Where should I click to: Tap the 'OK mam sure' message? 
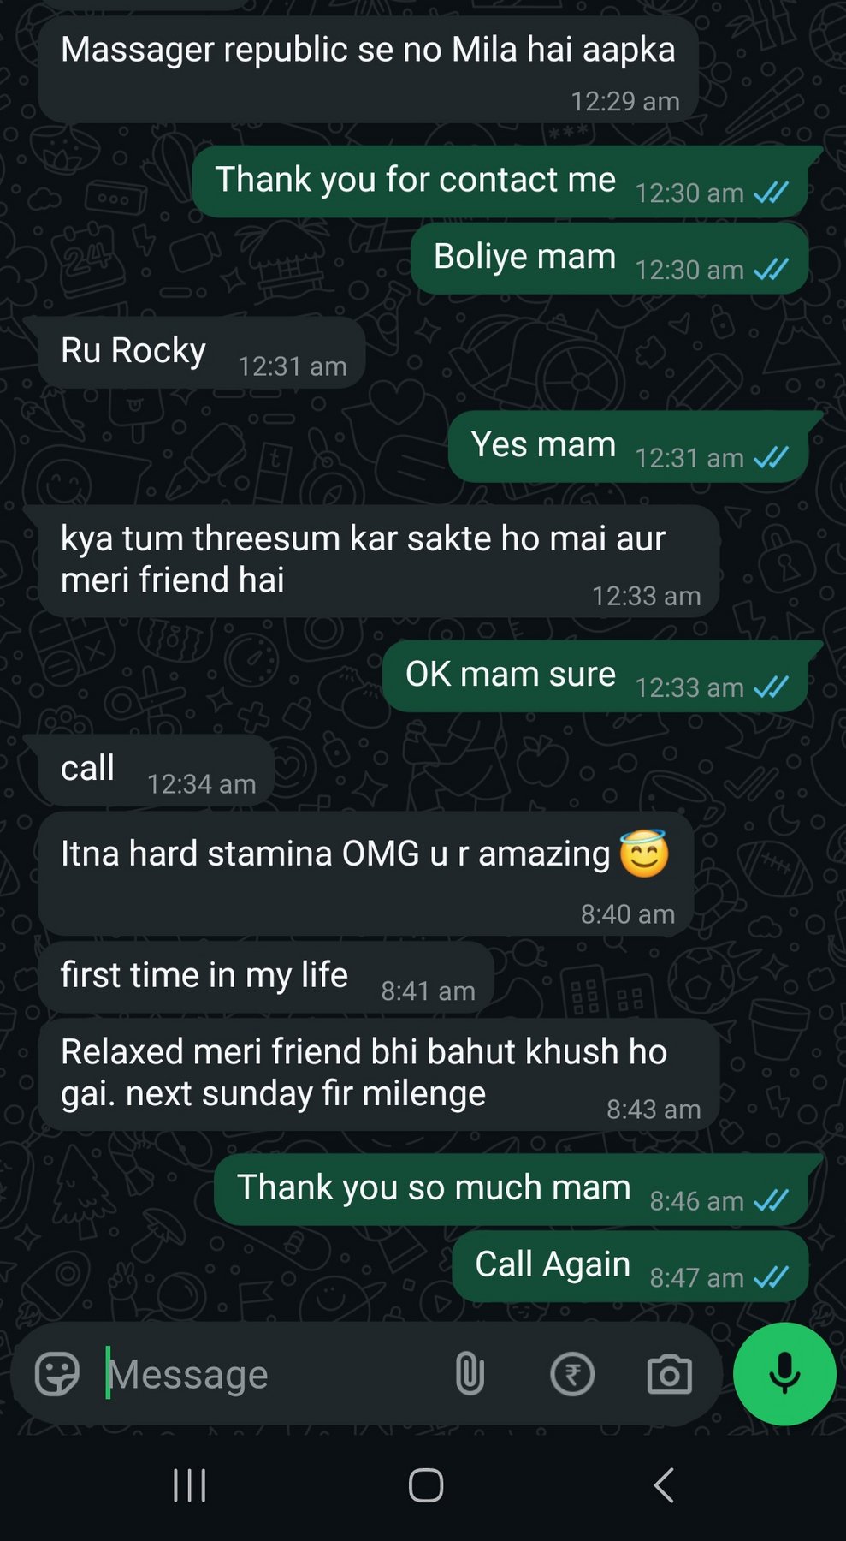click(595, 676)
